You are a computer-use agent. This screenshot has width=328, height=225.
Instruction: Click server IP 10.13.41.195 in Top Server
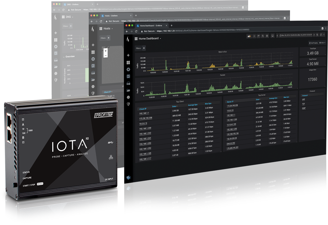(x=231, y=125)
